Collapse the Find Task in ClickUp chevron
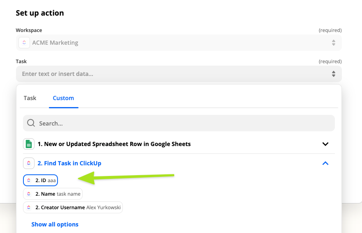The image size is (362, 233). 325,163
